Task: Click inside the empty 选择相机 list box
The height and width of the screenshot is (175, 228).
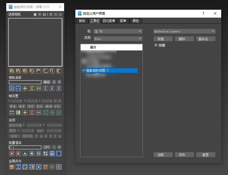Action: point(35,42)
